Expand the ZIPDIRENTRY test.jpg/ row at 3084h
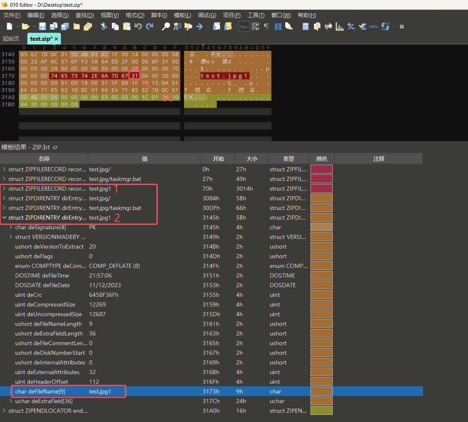 point(4,198)
